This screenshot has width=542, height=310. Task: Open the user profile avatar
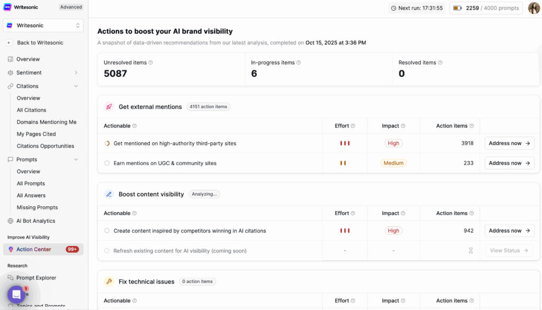(534, 8)
